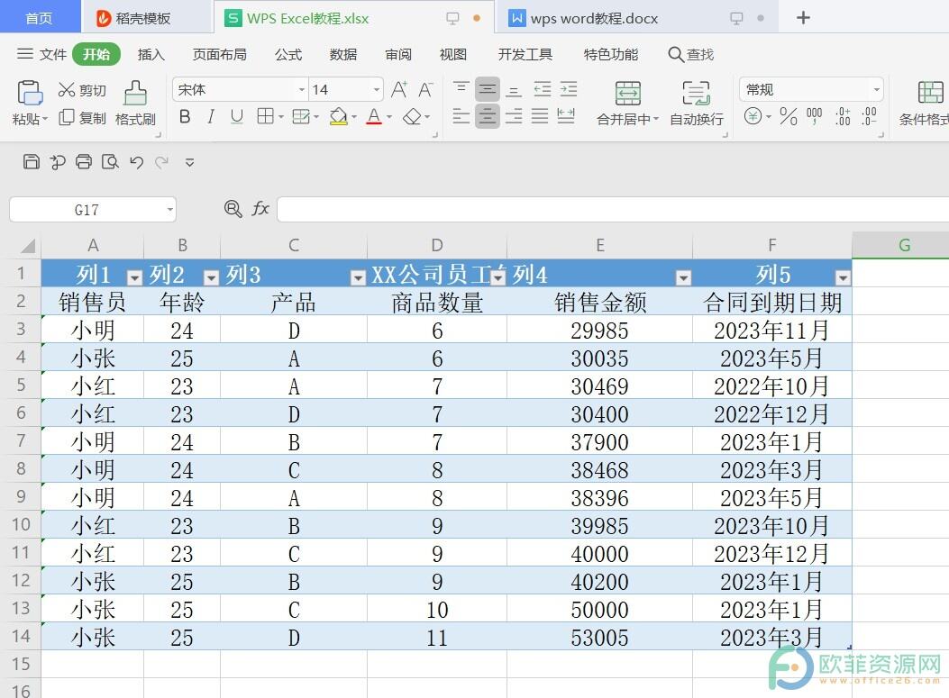
Task: Decrease font size with small A icon
Action: [x=425, y=89]
